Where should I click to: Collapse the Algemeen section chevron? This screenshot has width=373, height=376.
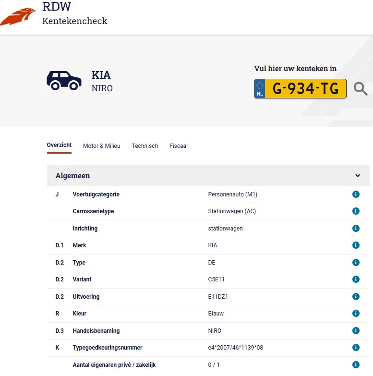pos(358,176)
